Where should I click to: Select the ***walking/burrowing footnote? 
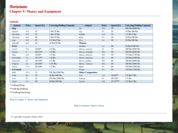pos(20,92)
